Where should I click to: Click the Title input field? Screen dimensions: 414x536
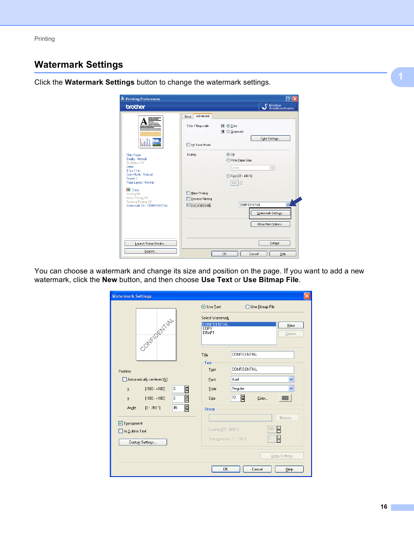(x=263, y=355)
